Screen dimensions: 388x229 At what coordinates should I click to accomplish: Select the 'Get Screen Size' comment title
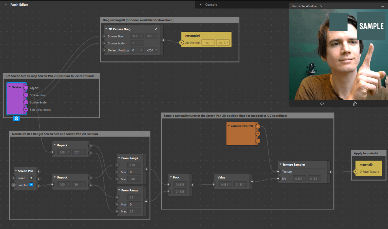[50, 76]
